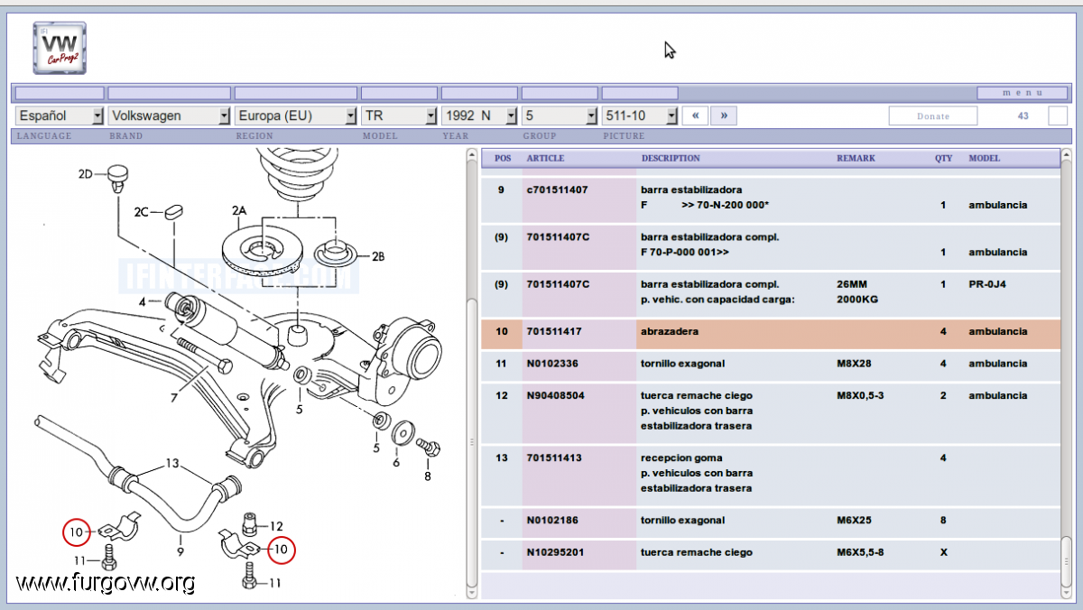
Task: Click part label 2C in diagram
Action: click(142, 212)
